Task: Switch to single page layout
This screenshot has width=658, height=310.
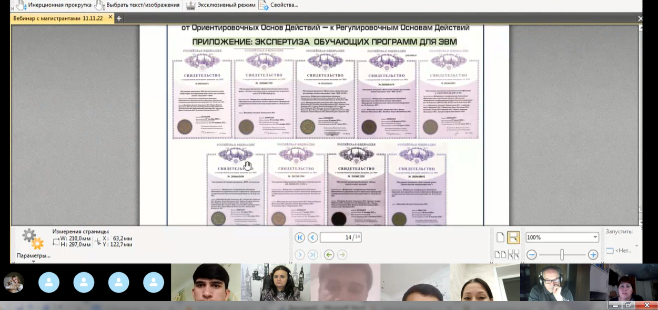Action: tap(500, 237)
